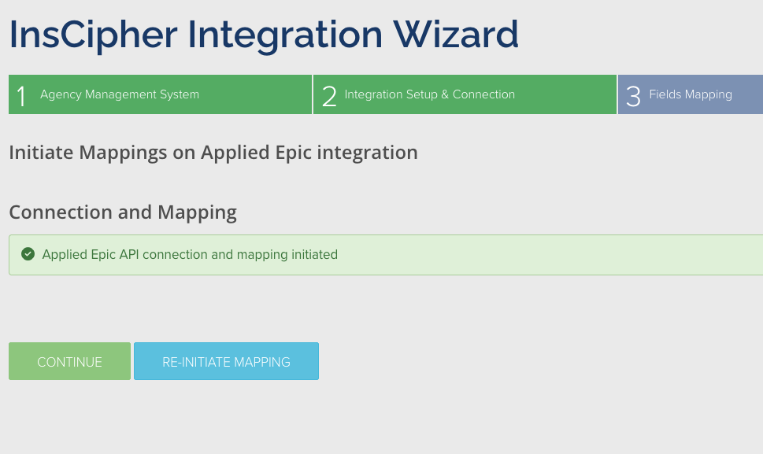Click the green success checkmark icon
Image resolution: width=763 pixels, height=454 pixels.
(x=28, y=253)
